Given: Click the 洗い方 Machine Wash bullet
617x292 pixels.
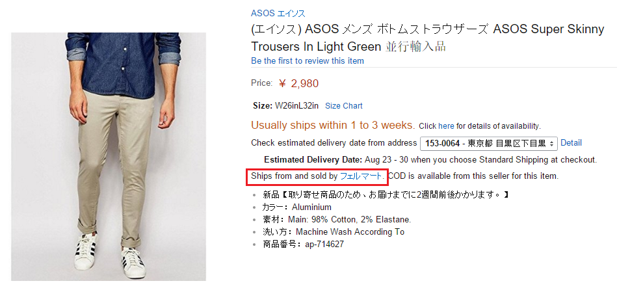Looking at the screenshot, I should [x=333, y=232].
